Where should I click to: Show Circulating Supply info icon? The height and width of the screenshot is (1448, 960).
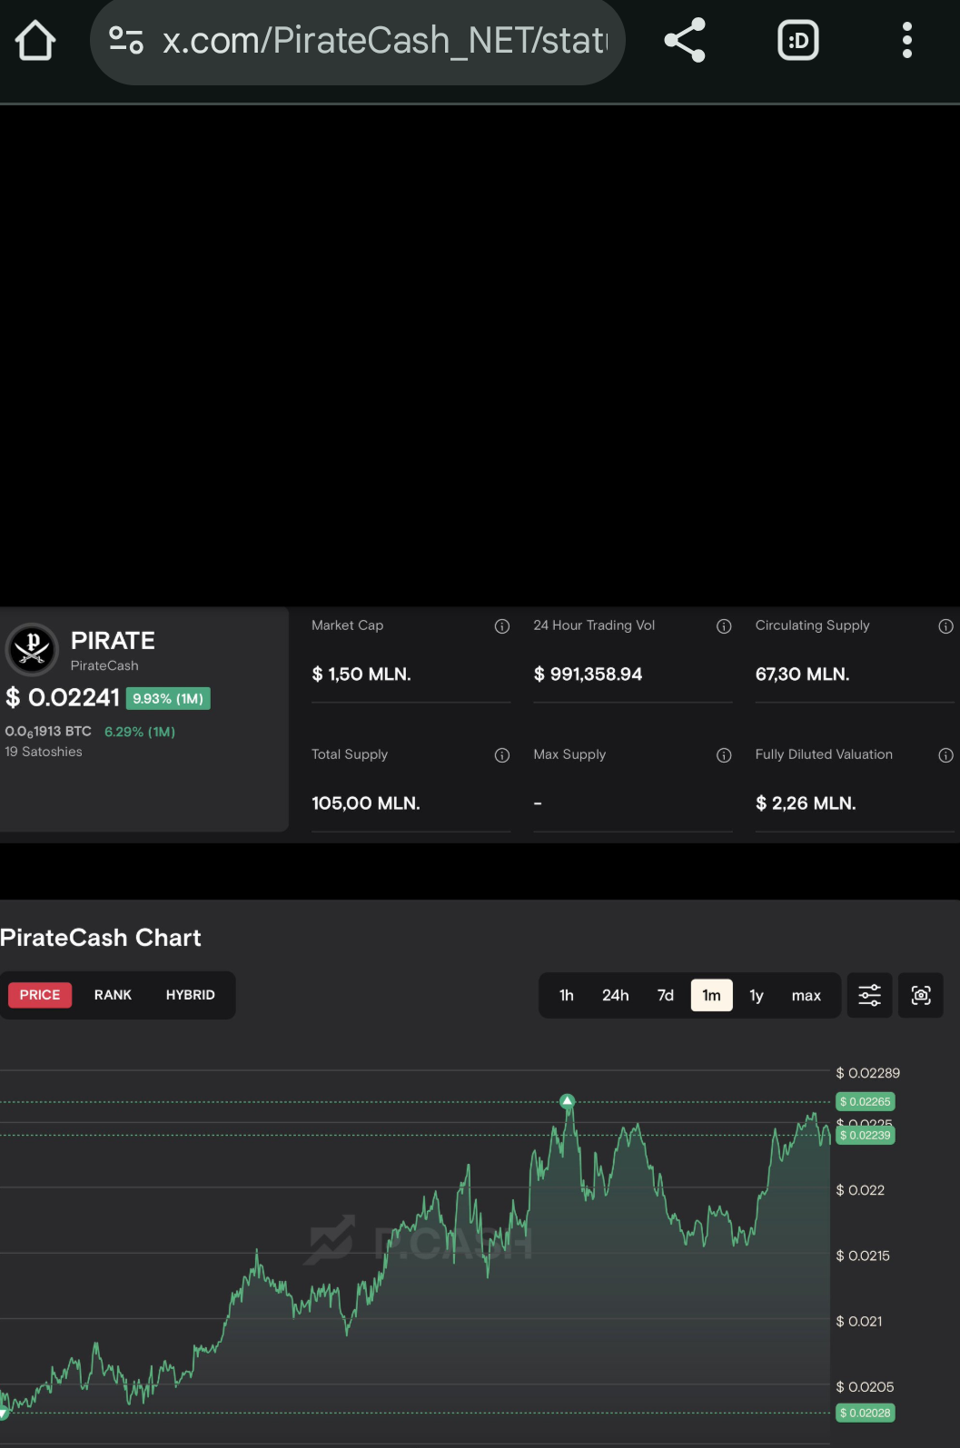(945, 626)
